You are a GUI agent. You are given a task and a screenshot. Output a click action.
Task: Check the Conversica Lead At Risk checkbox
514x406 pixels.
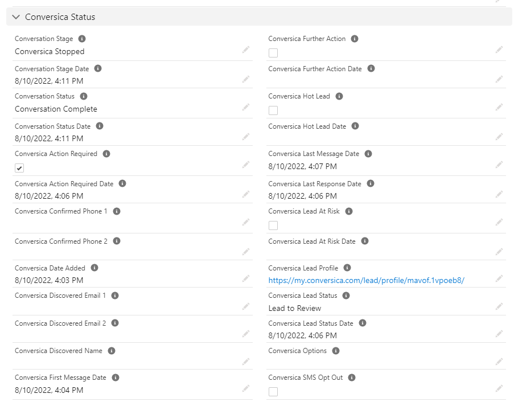273,225
